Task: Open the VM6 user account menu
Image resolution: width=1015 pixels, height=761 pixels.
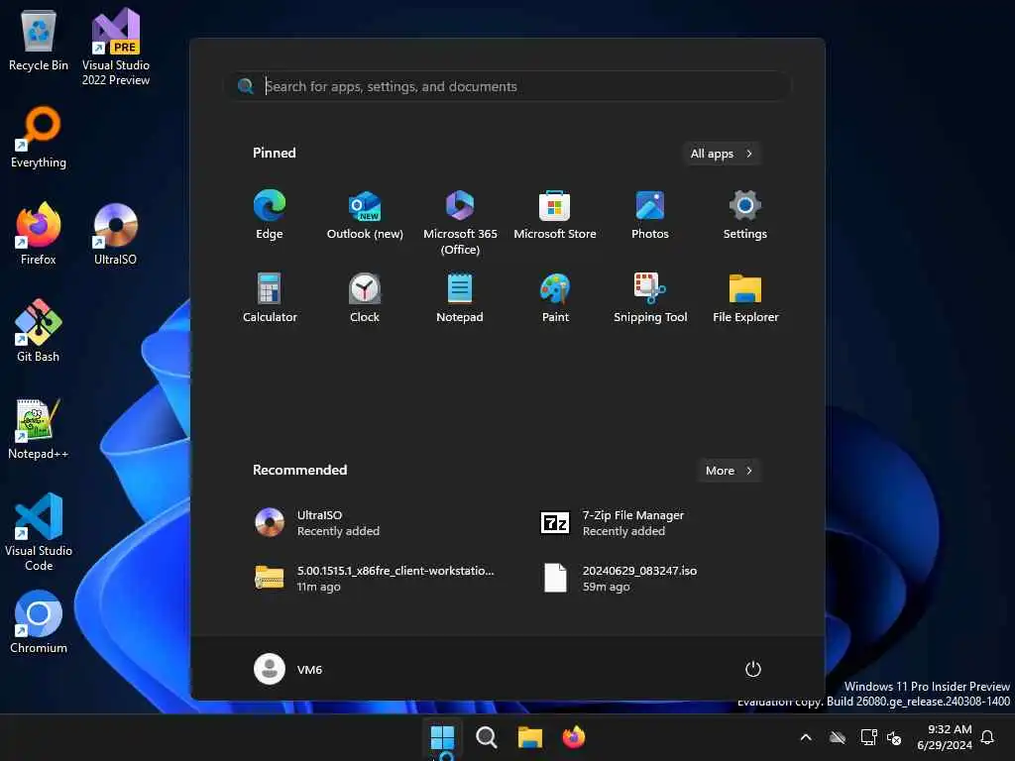Action: pyautogui.click(x=288, y=669)
